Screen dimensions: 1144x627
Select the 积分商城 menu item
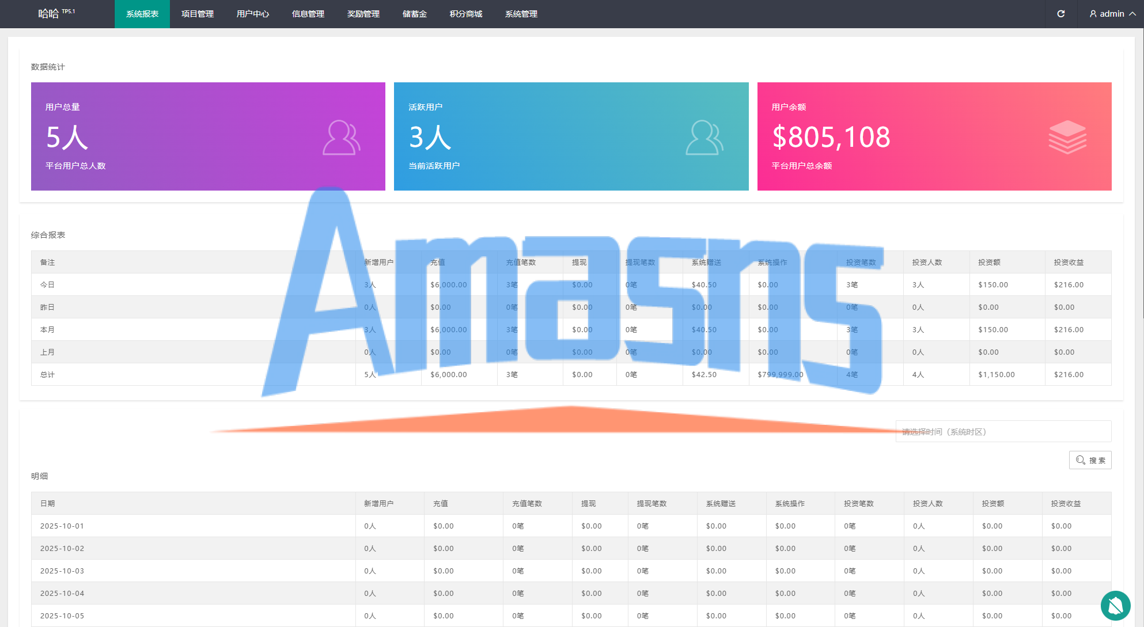point(466,14)
